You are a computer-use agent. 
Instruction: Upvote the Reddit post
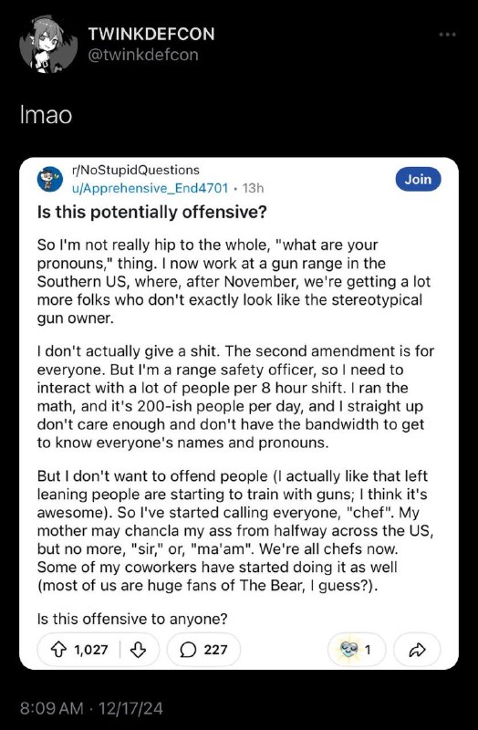pos(58,650)
